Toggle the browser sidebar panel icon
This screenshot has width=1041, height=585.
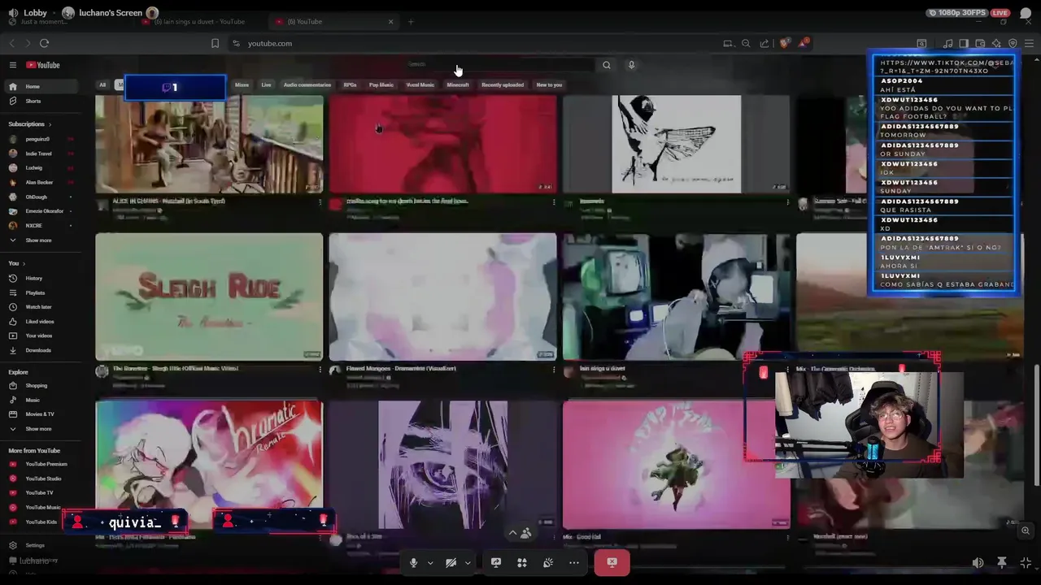click(x=964, y=43)
